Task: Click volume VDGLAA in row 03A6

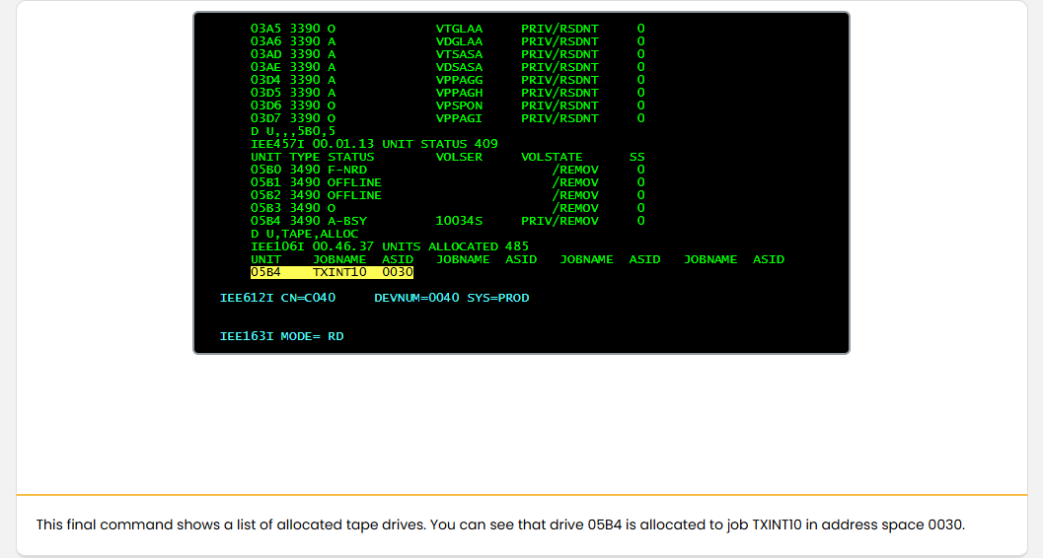Action: coord(459,41)
